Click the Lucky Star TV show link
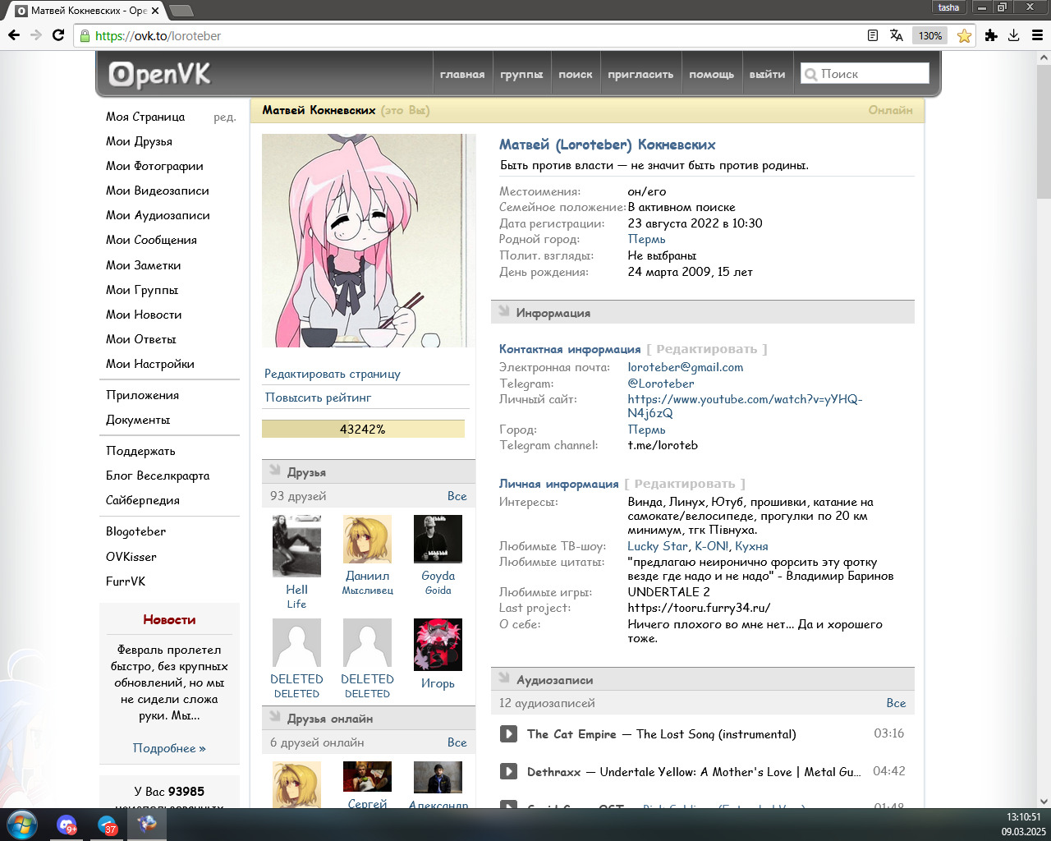This screenshot has width=1051, height=841. click(x=658, y=546)
